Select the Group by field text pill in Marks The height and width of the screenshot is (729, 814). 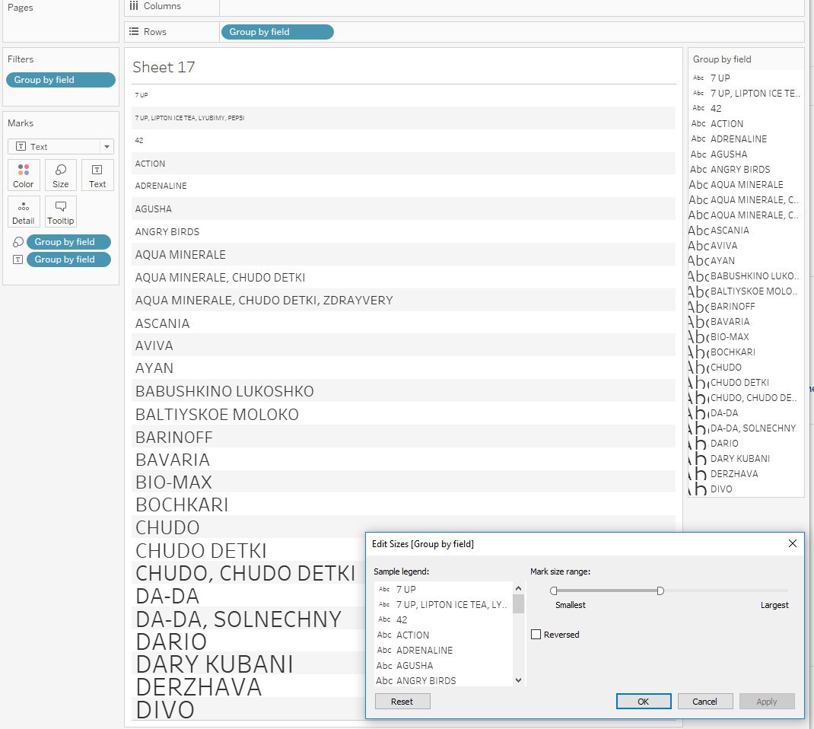coord(68,259)
